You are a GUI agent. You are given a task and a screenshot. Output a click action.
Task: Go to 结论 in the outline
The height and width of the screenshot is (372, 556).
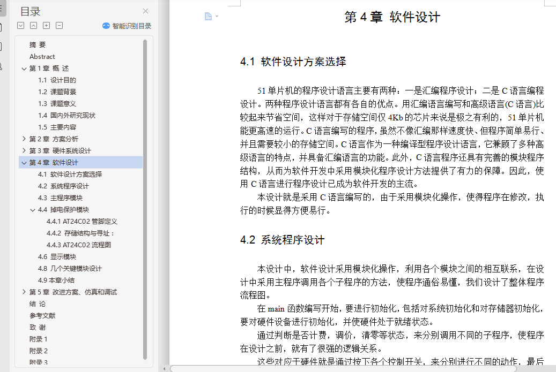click(38, 303)
